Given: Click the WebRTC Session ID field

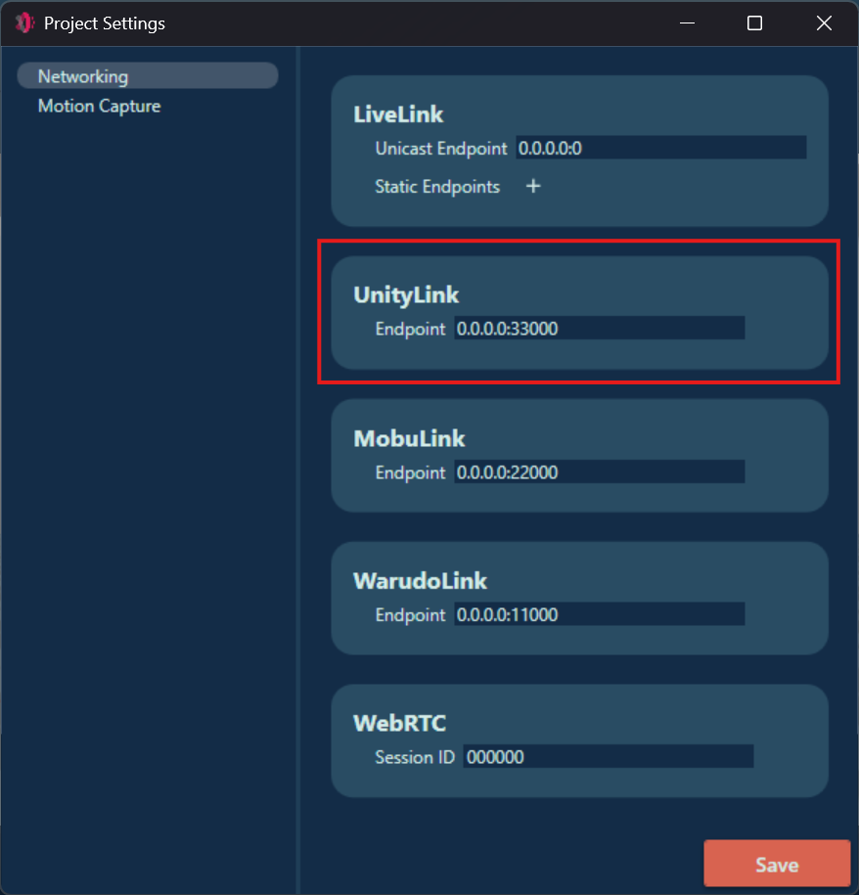Looking at the screenshot, I should [x=608, y=757].
